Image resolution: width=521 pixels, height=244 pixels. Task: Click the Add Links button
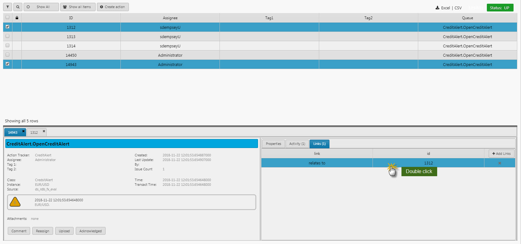pos(501,154)
